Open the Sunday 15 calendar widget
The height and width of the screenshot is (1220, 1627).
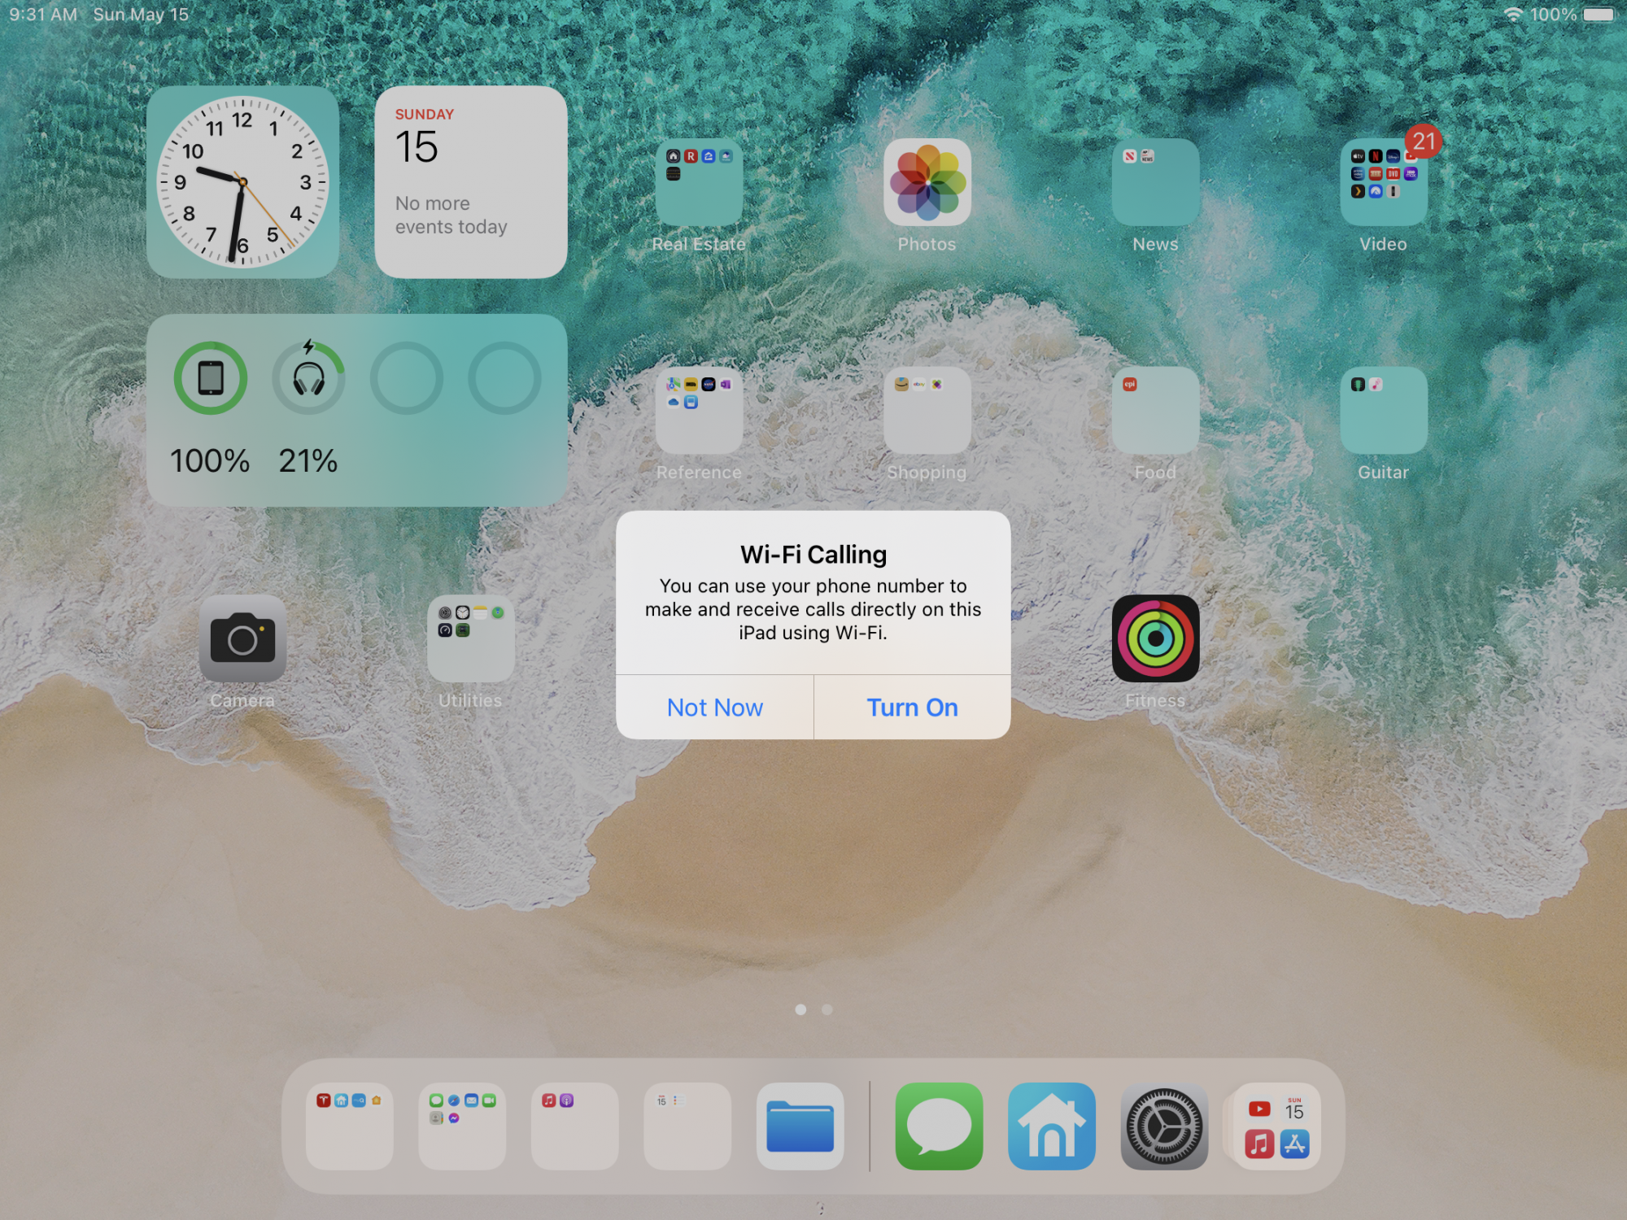(470, 182)
